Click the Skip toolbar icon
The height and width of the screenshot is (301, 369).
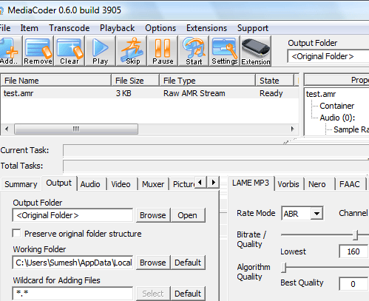click(x=132, y=51)
